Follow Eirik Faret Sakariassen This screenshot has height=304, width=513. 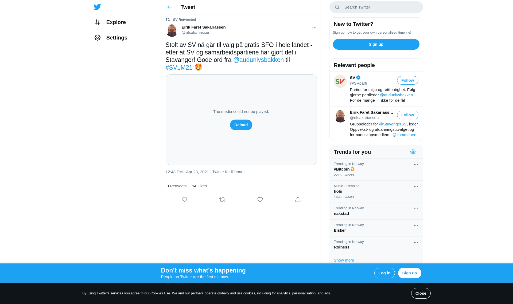click(x=407, y=115)
